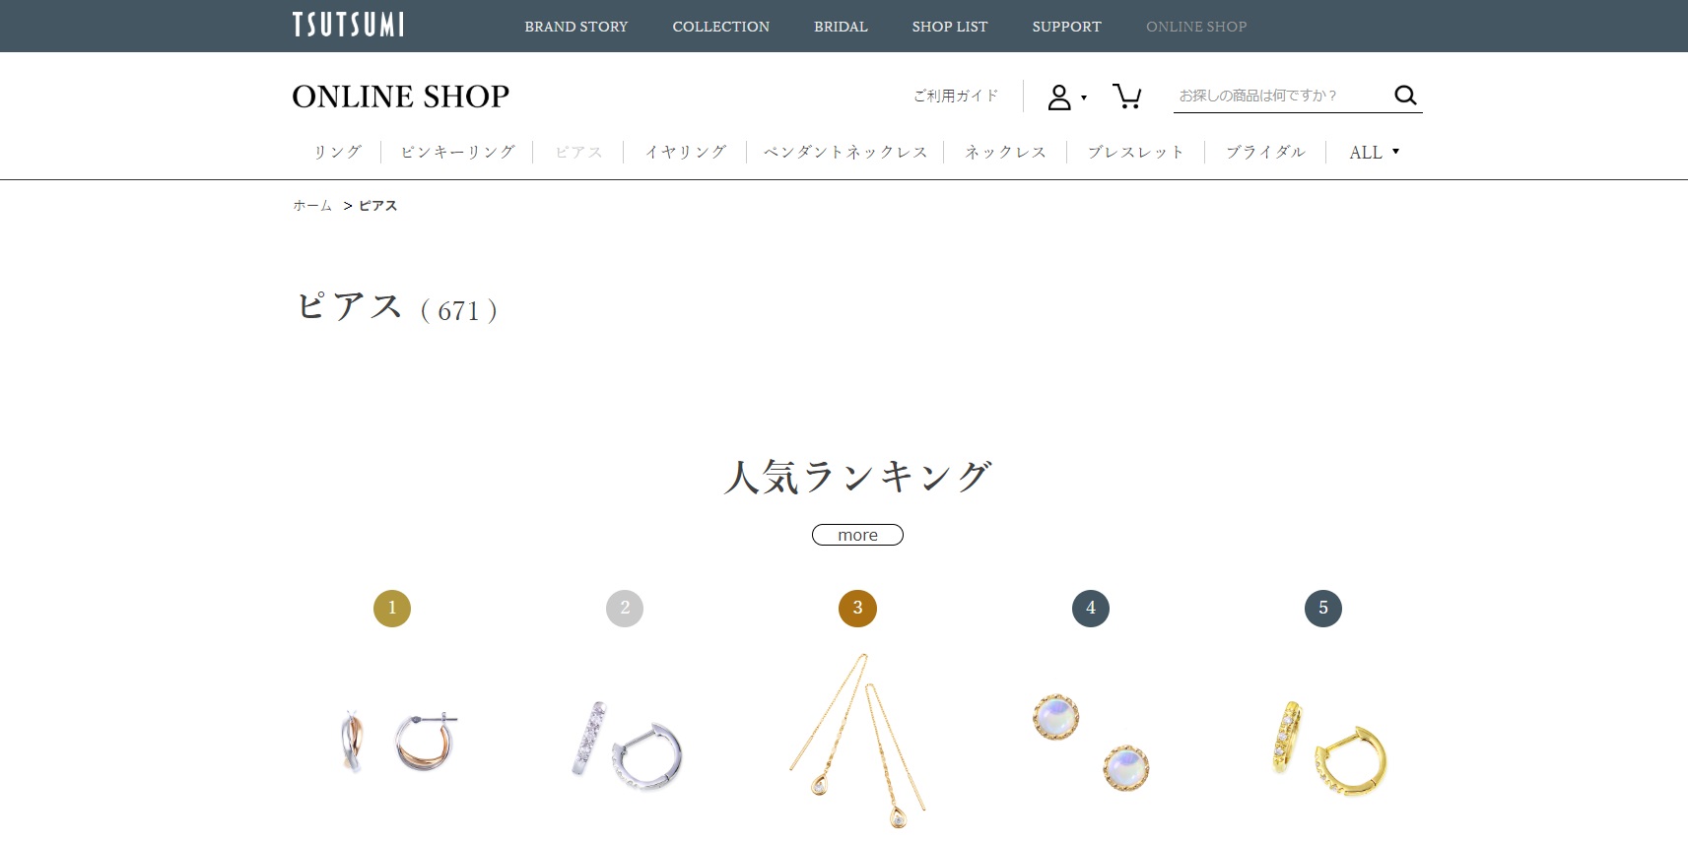Open the account dropdown arrow

click(1084, 97)
